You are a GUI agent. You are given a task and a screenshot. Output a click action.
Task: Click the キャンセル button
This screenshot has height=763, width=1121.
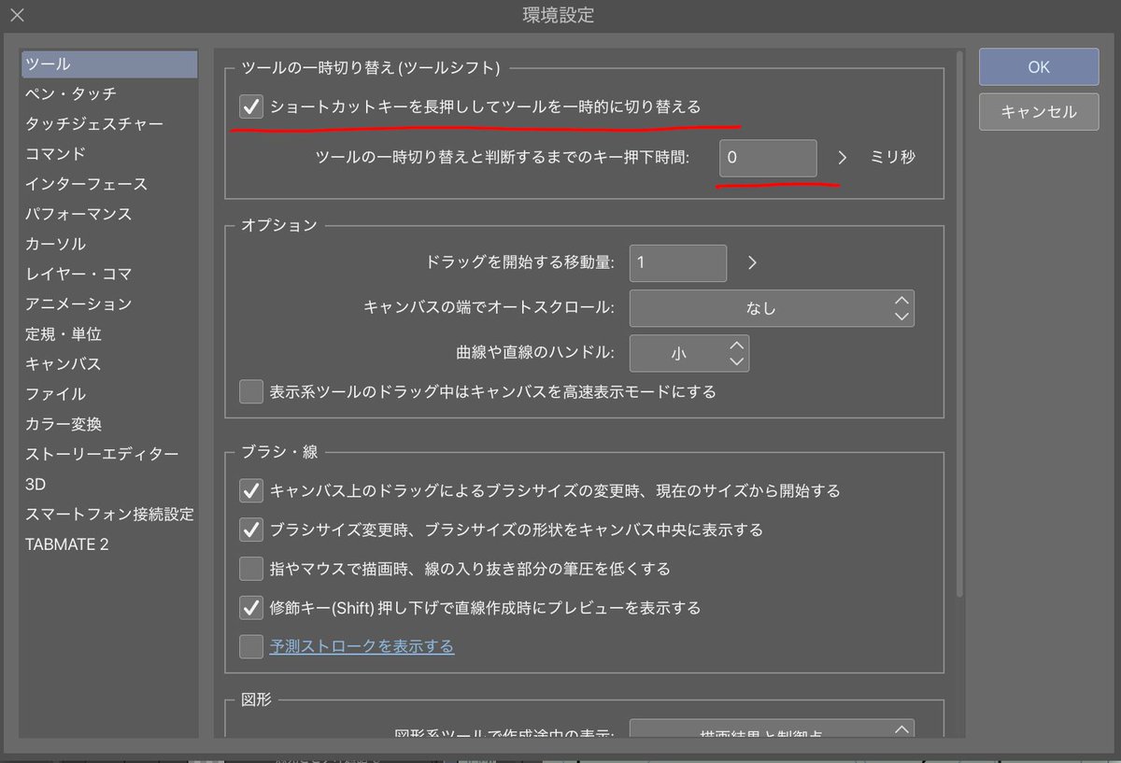coord(1039,112)
